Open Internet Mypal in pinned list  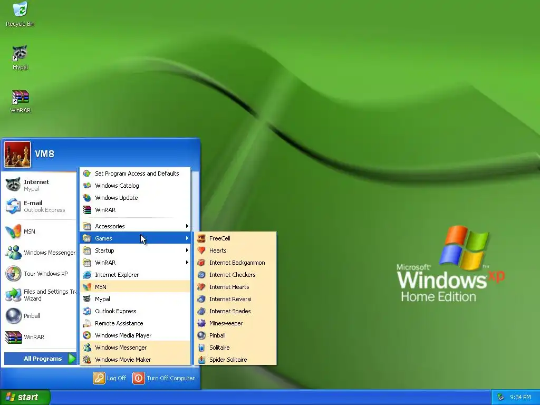tap(39, 185)
